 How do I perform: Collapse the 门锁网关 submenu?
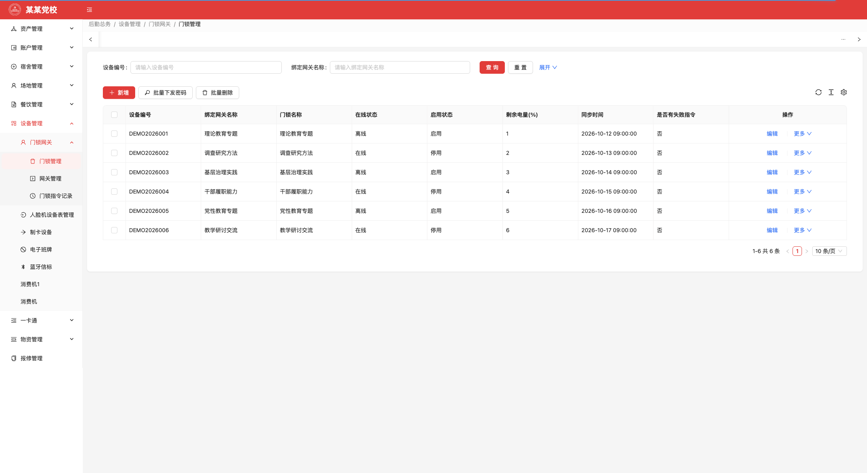[41, 142]
